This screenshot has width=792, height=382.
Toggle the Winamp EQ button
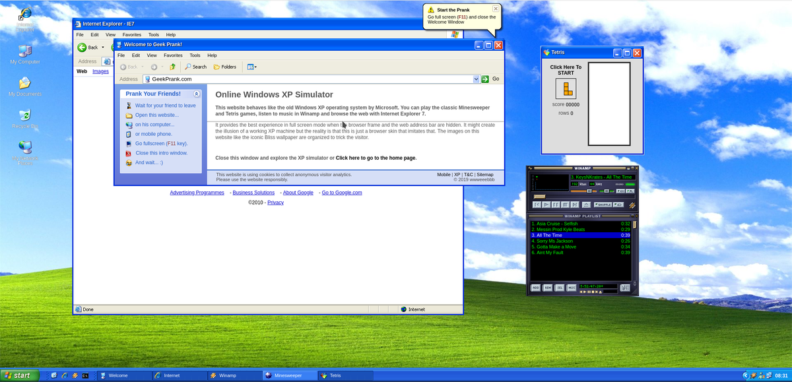[x=620, y=191]
